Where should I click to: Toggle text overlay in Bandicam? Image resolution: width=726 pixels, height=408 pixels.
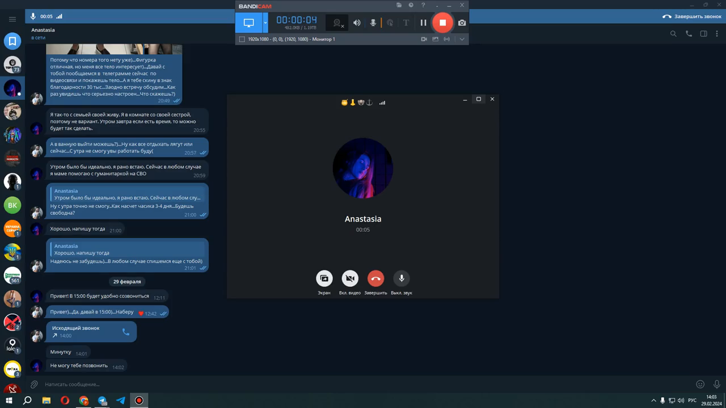[406, 23]
